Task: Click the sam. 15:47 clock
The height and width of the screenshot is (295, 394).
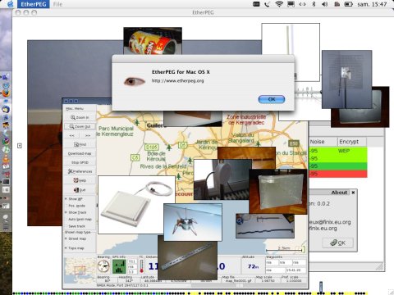Action: tap(372, 4)
